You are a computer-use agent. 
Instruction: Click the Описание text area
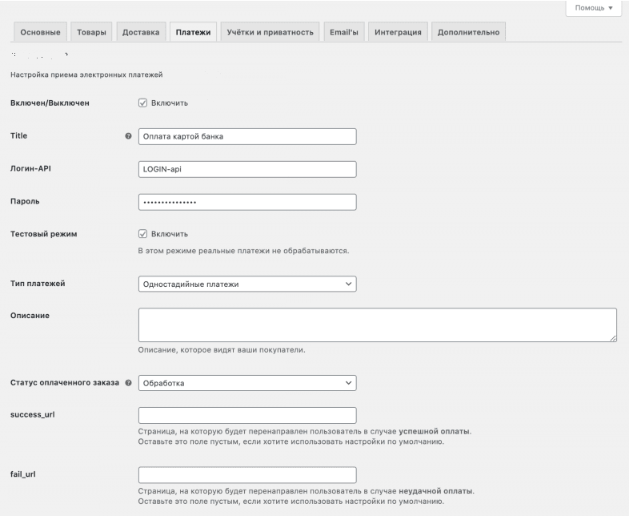[x=377, y=325]
